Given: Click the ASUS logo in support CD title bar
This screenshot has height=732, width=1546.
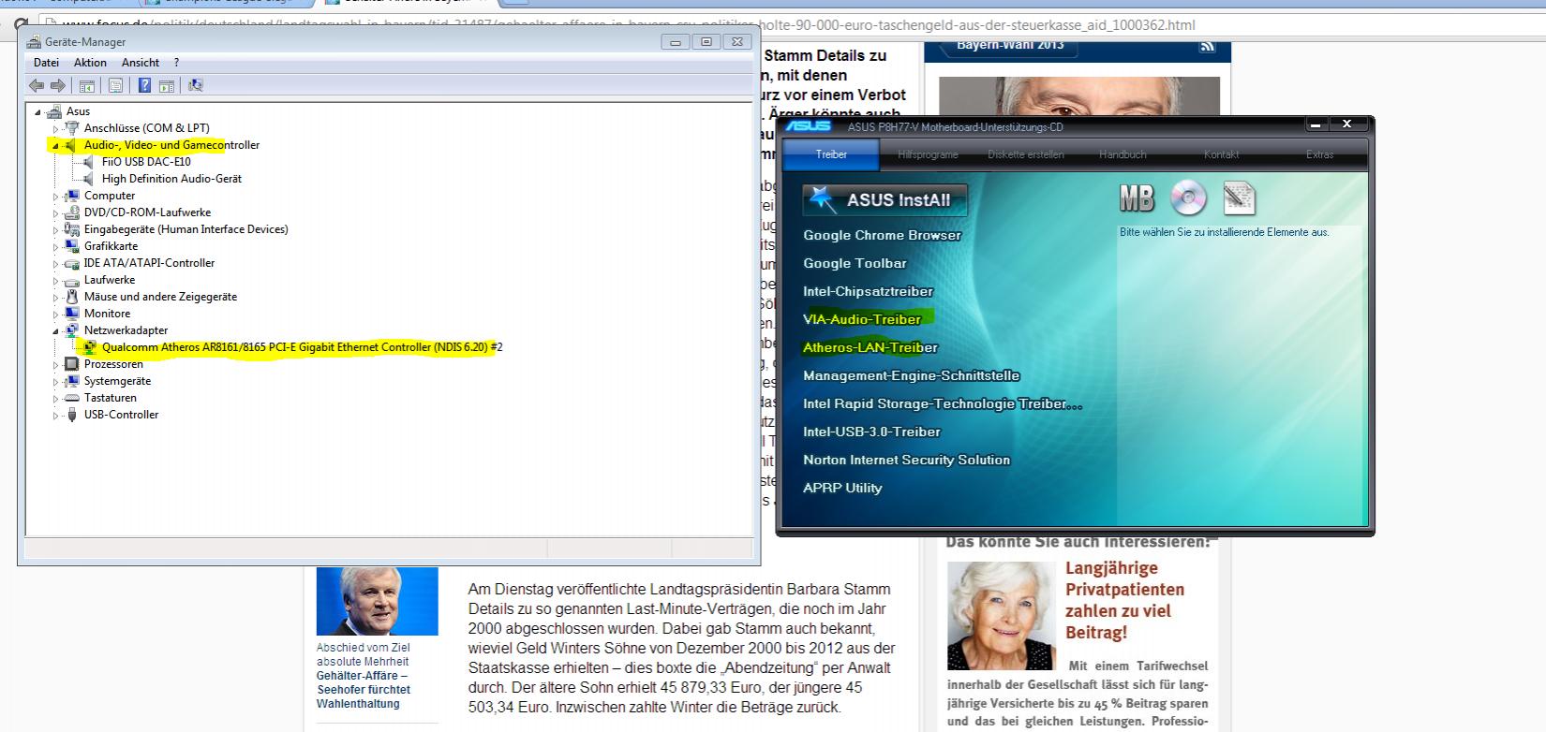Looking at the screenshot, I should [808, 126].
